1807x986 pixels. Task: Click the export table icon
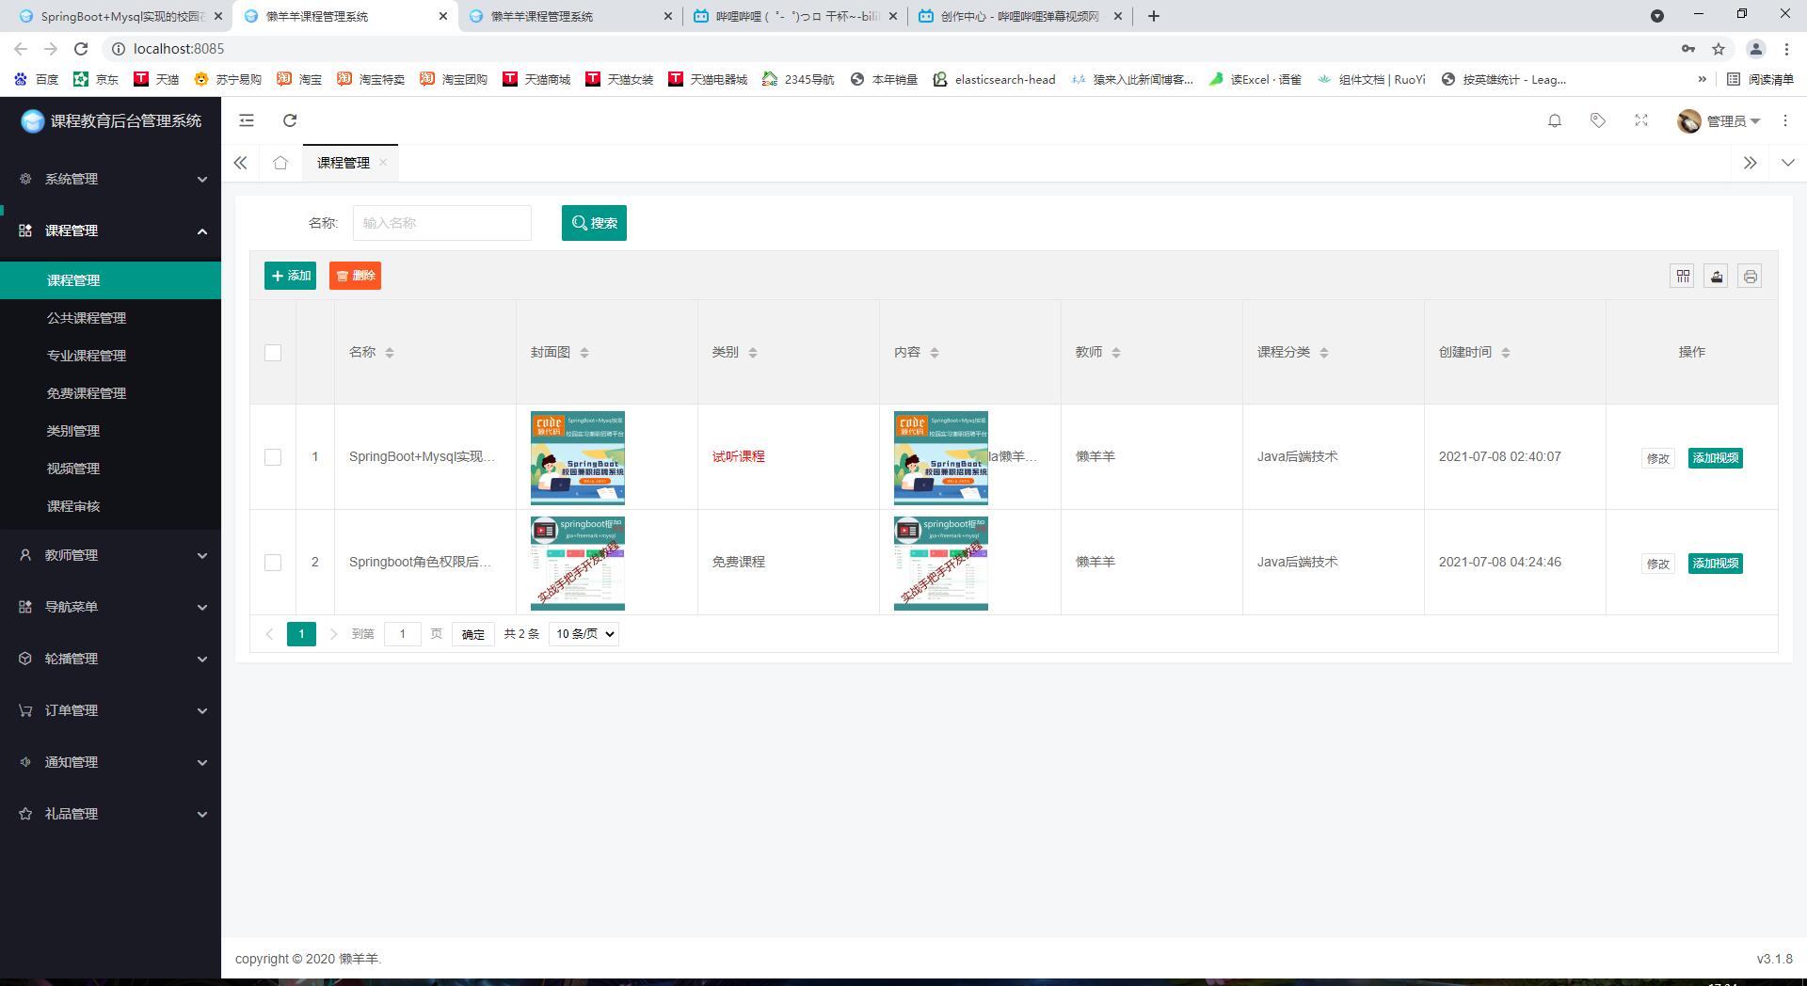[x=1717, y=277]
